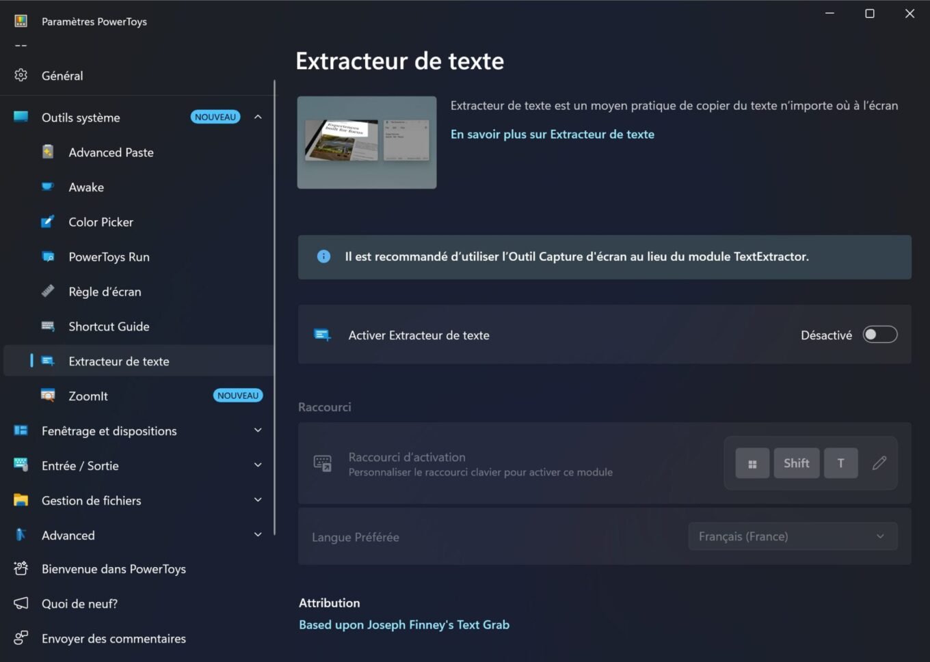This screenshot has height=662, width=930.
Task: Click the Attribution heading
Action: click(x=330, y=603)
